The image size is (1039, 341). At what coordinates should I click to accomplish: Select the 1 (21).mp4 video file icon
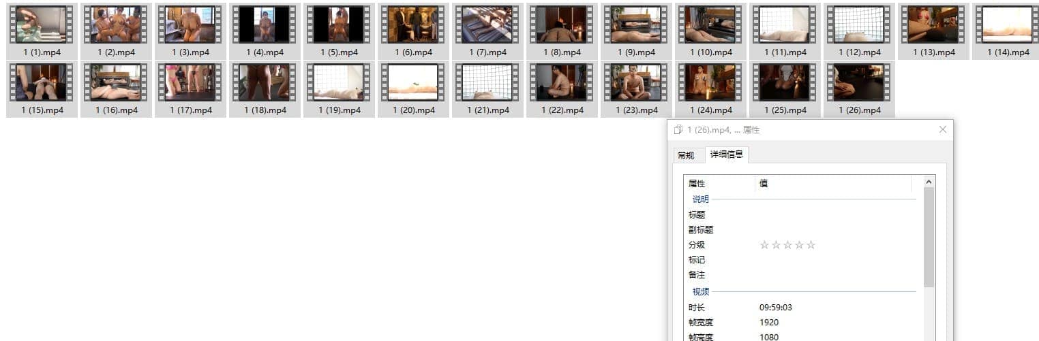click(x=487, y=83)
